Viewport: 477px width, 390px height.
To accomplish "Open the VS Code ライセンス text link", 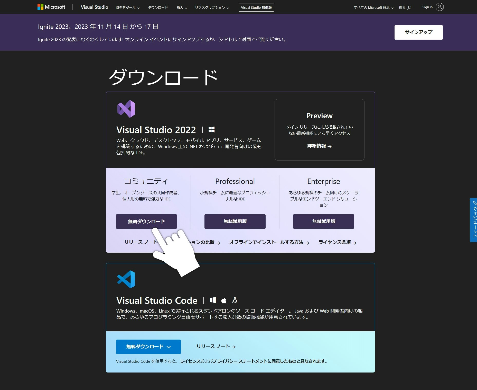I will 190,361.
